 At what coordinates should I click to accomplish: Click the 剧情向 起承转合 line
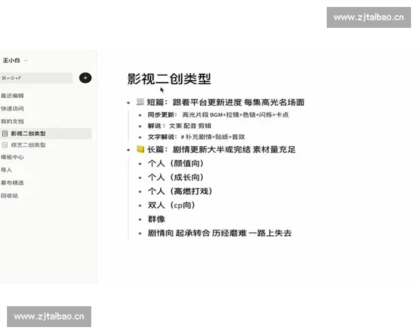coord(219,233)
